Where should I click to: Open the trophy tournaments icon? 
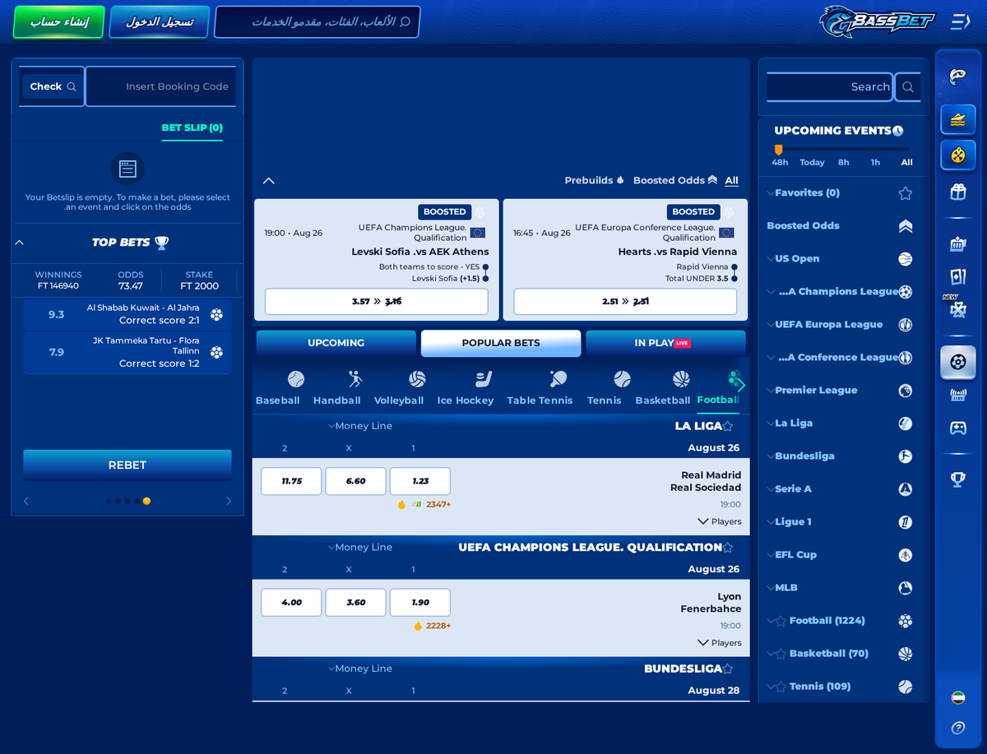[957, 479]
